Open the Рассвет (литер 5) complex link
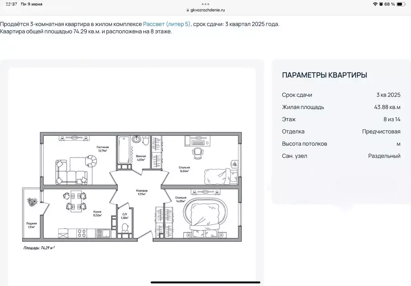 pos(167,24)
